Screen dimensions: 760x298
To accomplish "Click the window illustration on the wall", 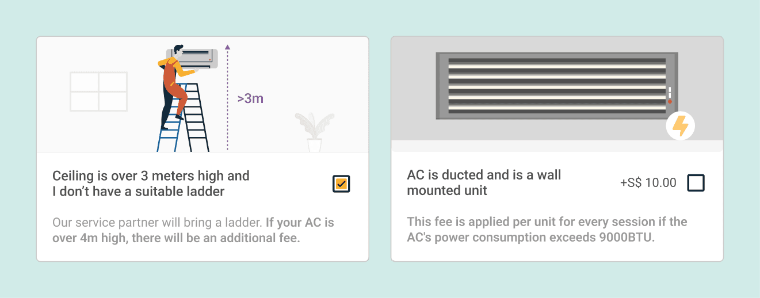I will (x=98, y=91).
